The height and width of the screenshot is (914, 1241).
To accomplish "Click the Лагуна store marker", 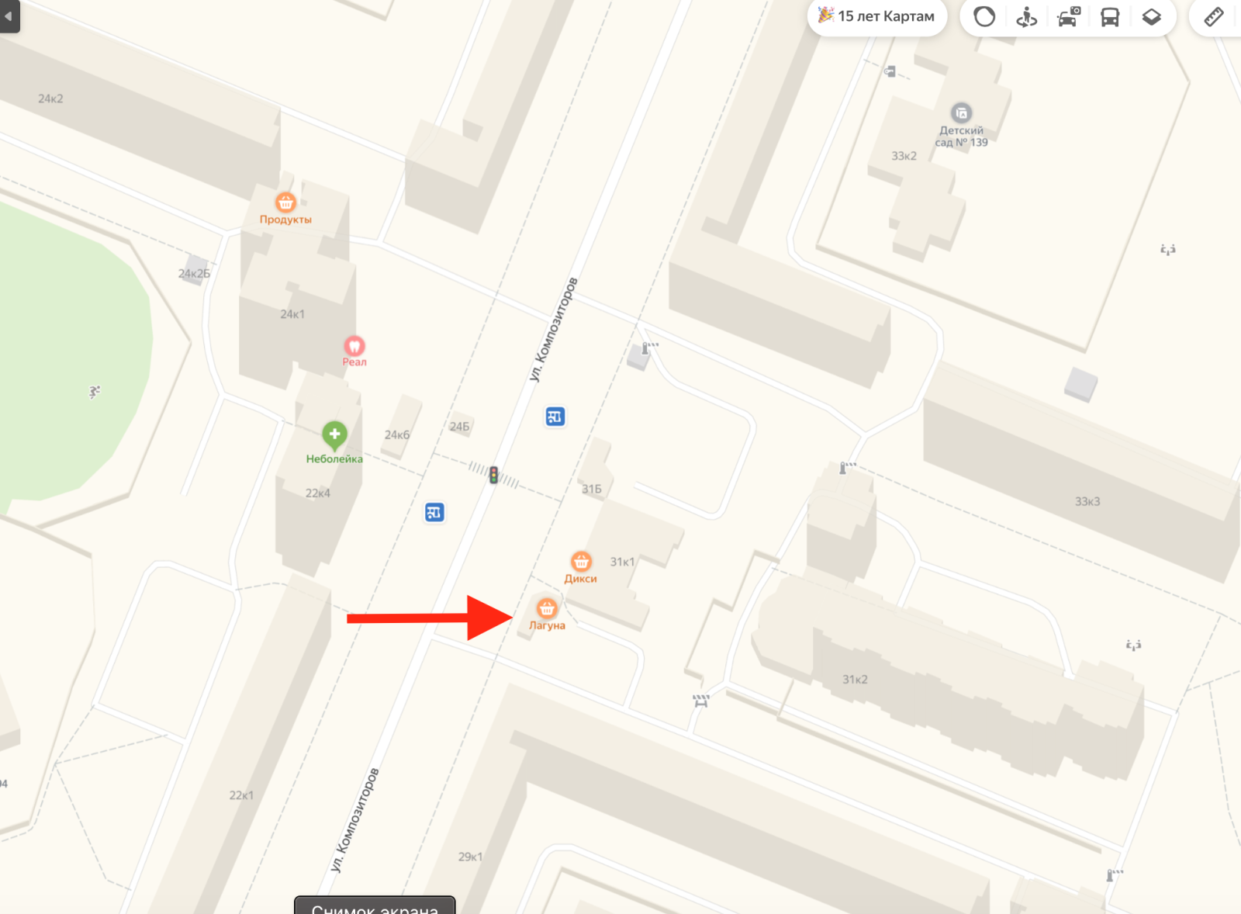I will pos(547,608).
